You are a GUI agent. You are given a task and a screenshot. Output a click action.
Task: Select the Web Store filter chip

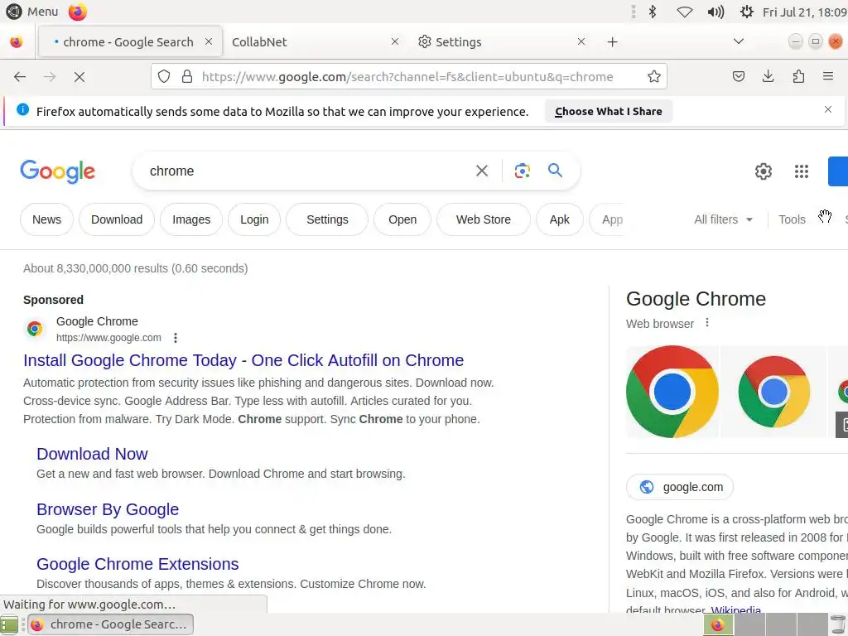(x=484, y=219)
